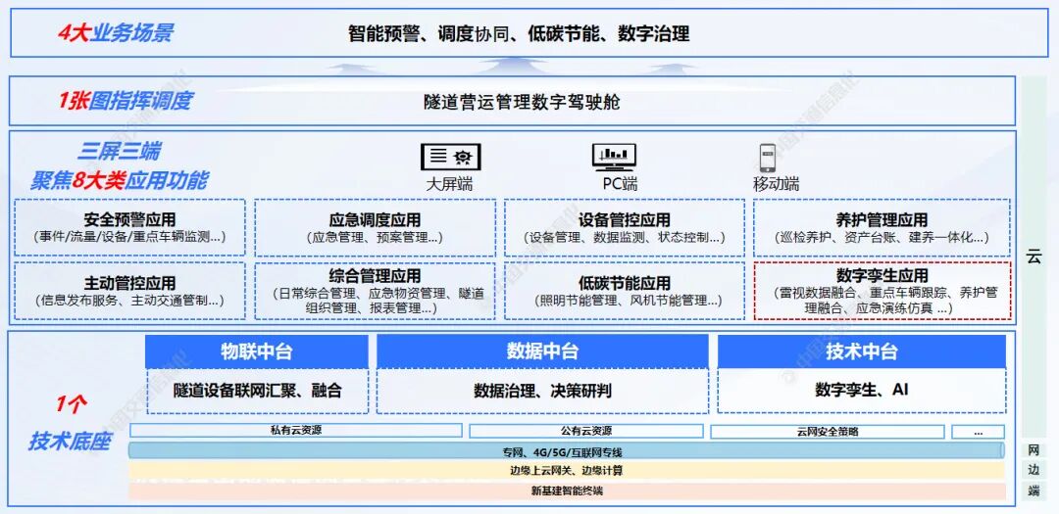Click the (设备管理、数据监测、状态控制...) subtitle

click(x=624, y=238)
